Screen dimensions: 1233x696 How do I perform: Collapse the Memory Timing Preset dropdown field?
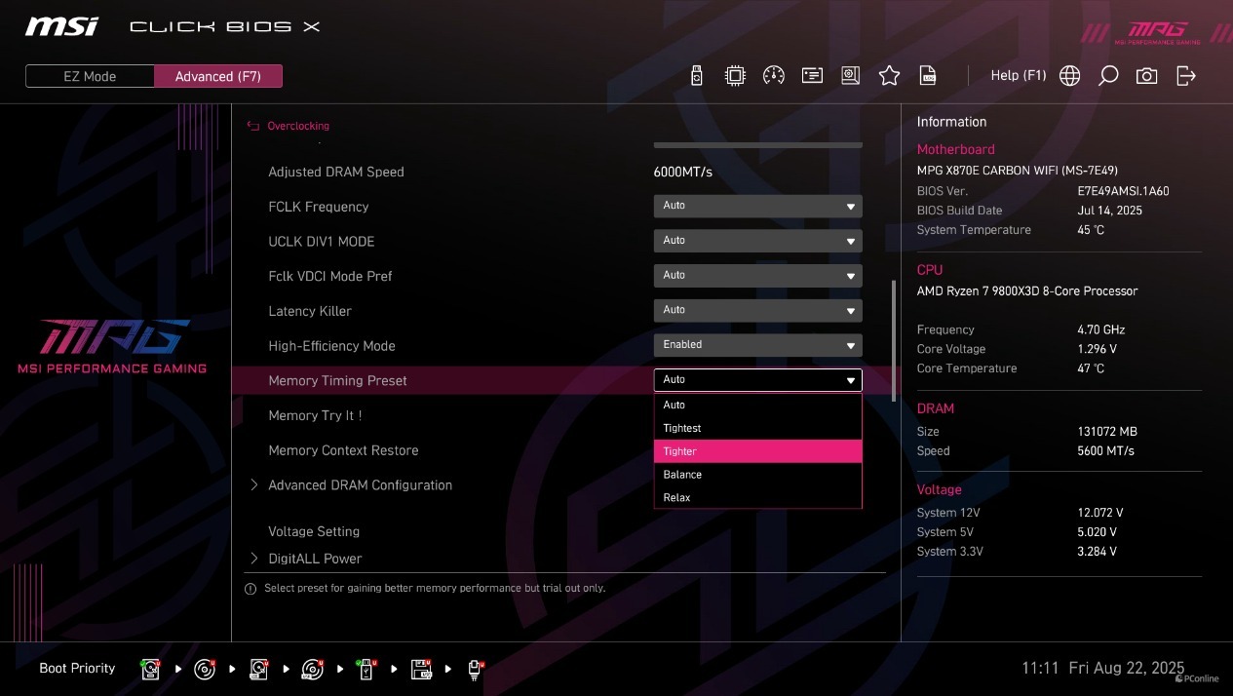(757, 380)
